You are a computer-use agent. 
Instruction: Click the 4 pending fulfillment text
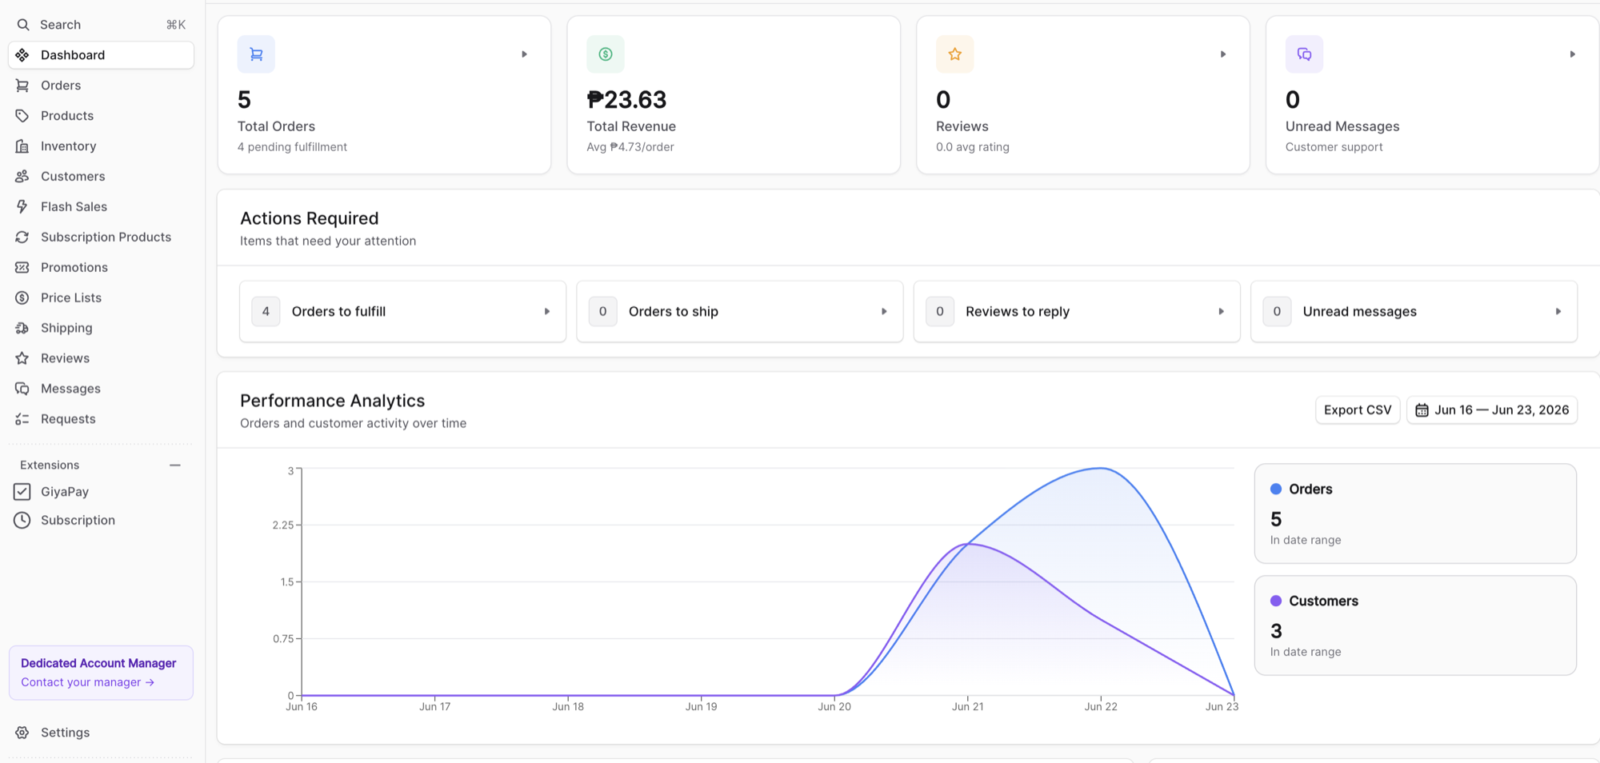tap(292, 147)
